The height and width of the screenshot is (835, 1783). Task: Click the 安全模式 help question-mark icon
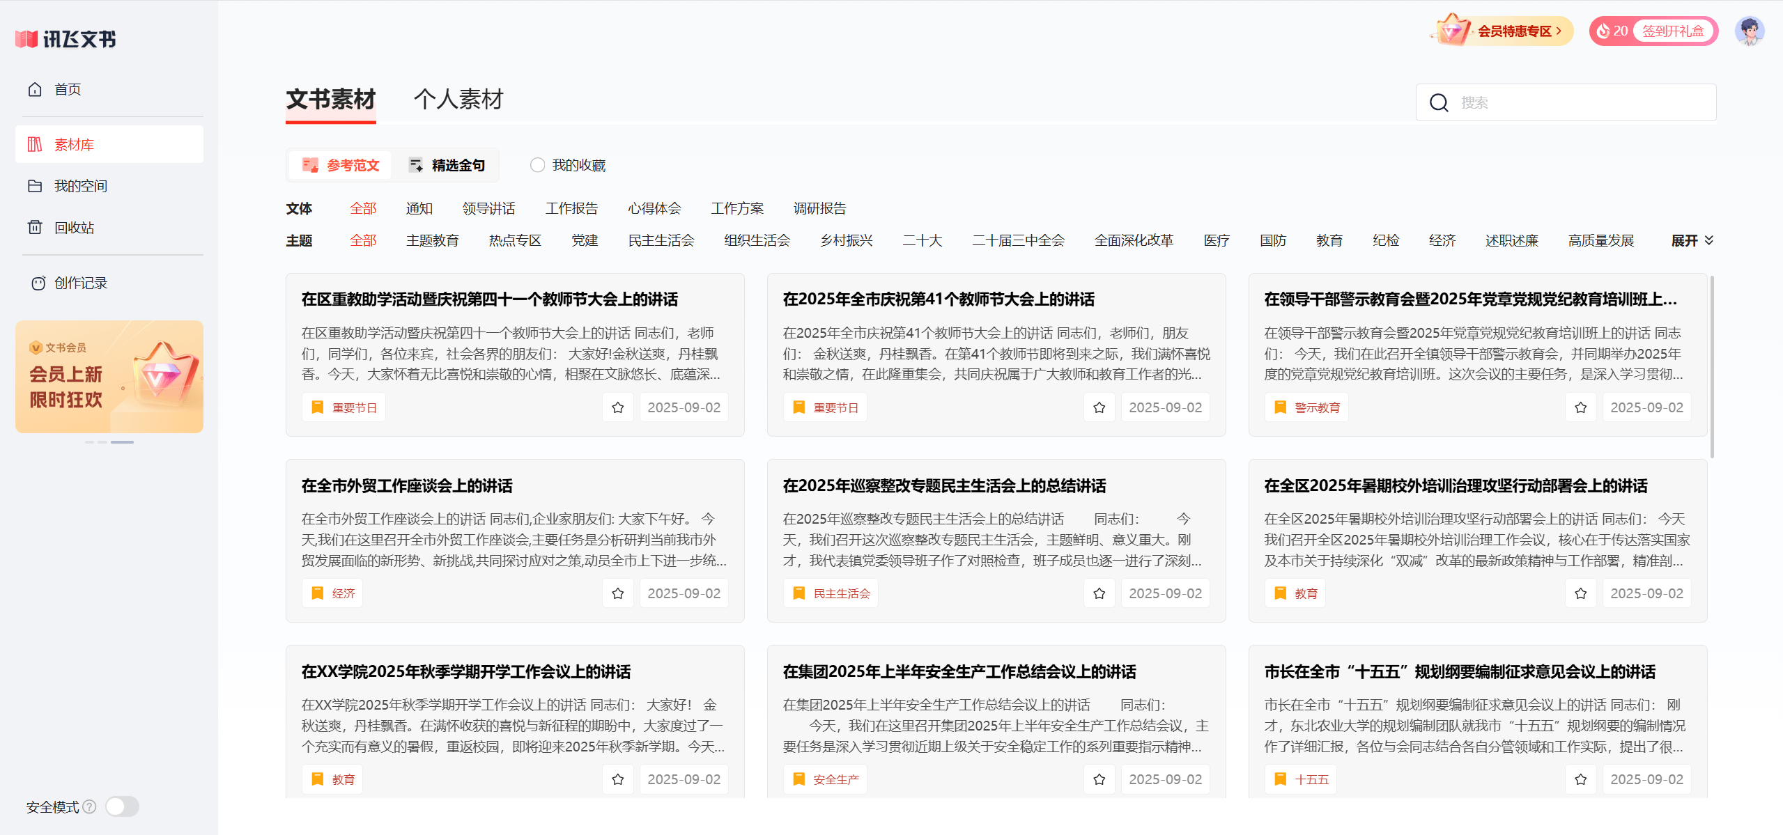89,806
